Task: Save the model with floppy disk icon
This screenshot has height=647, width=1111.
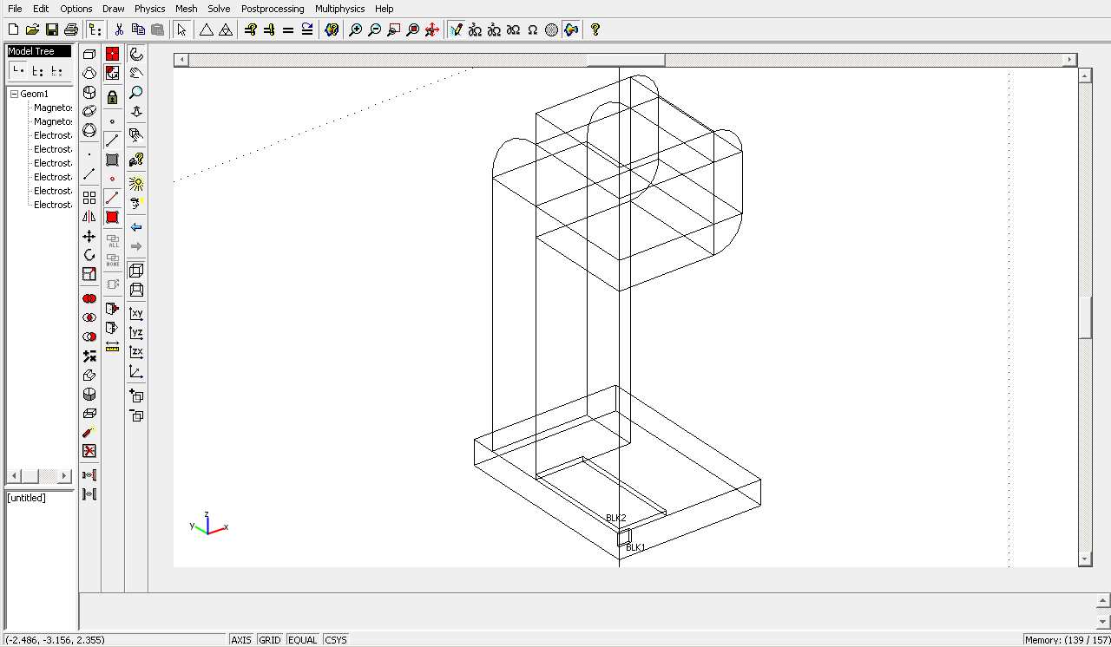Action: (52, 29)
